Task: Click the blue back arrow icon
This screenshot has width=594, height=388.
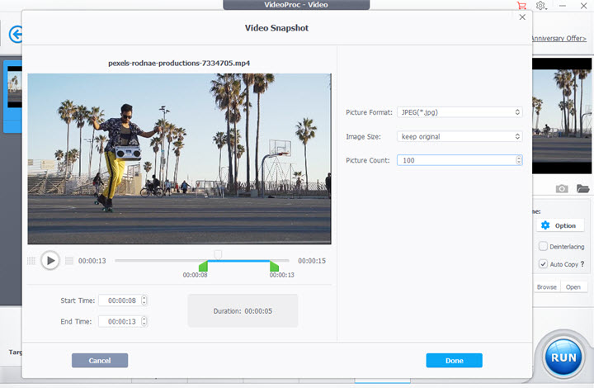Action: (14, 35)
